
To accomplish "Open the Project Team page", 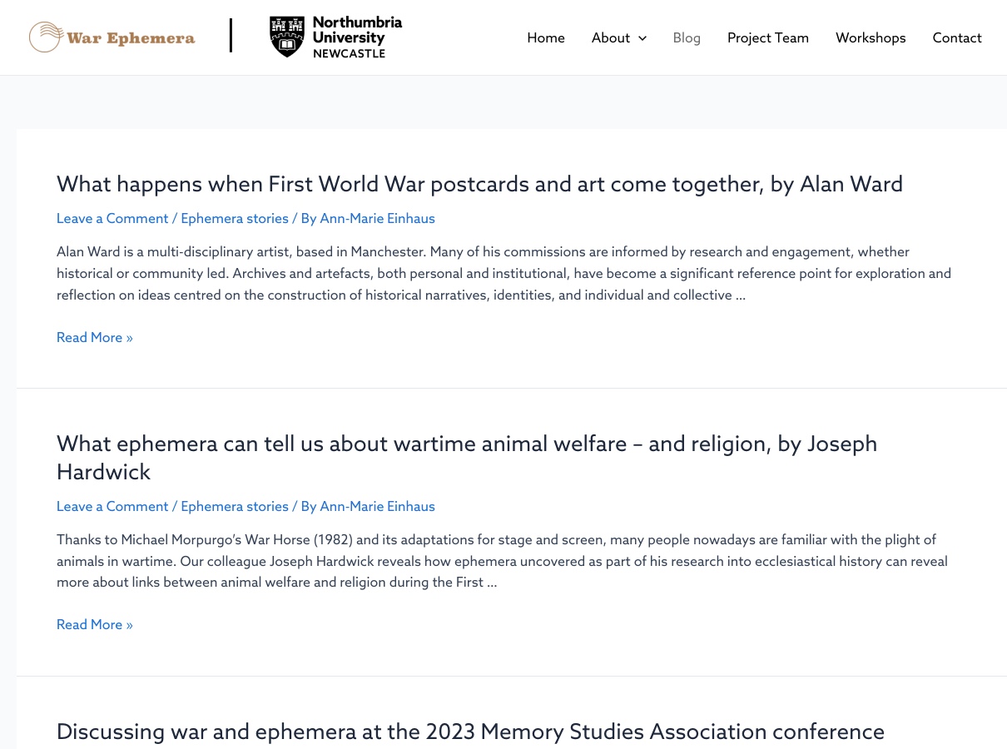I will (x=768, y=37).
